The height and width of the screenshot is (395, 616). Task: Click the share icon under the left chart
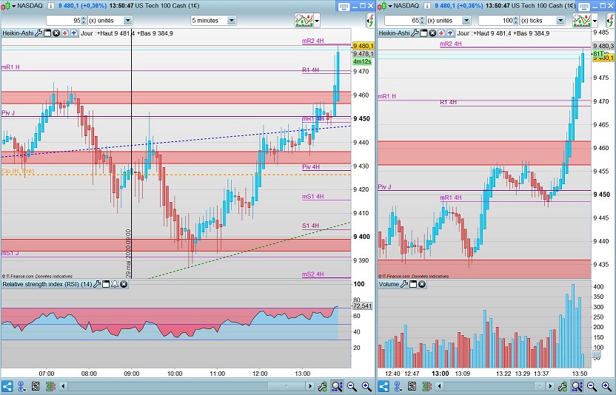(7, 386)
